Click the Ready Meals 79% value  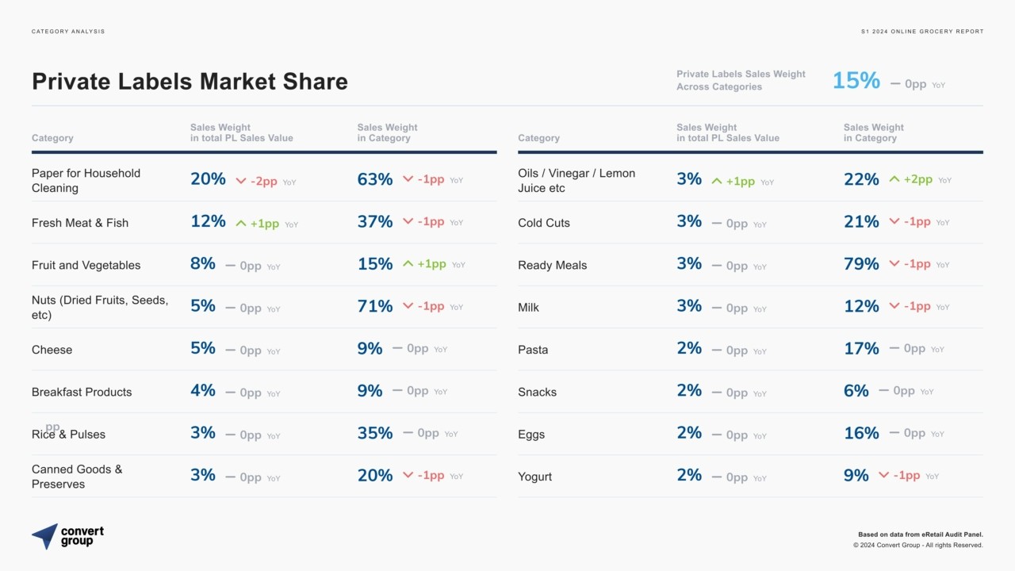(861, 264)
